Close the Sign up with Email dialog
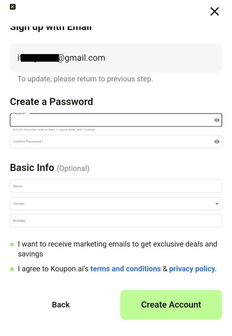The image size is (232, 336). tap(214, 11)
